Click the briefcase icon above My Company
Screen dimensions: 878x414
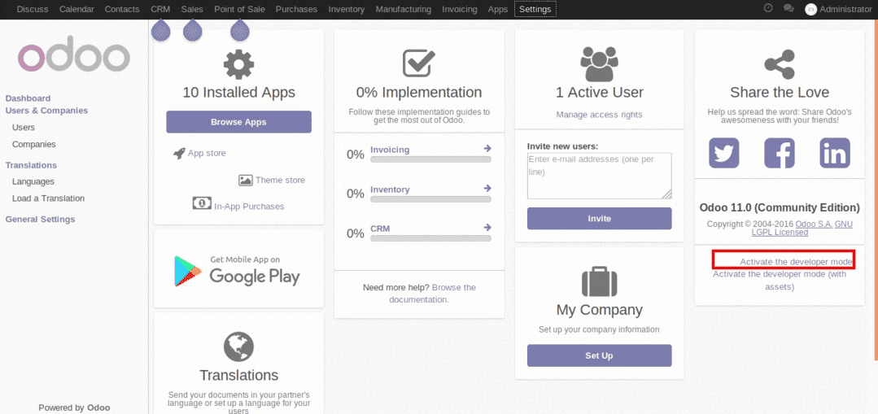[x=599, y=281]
